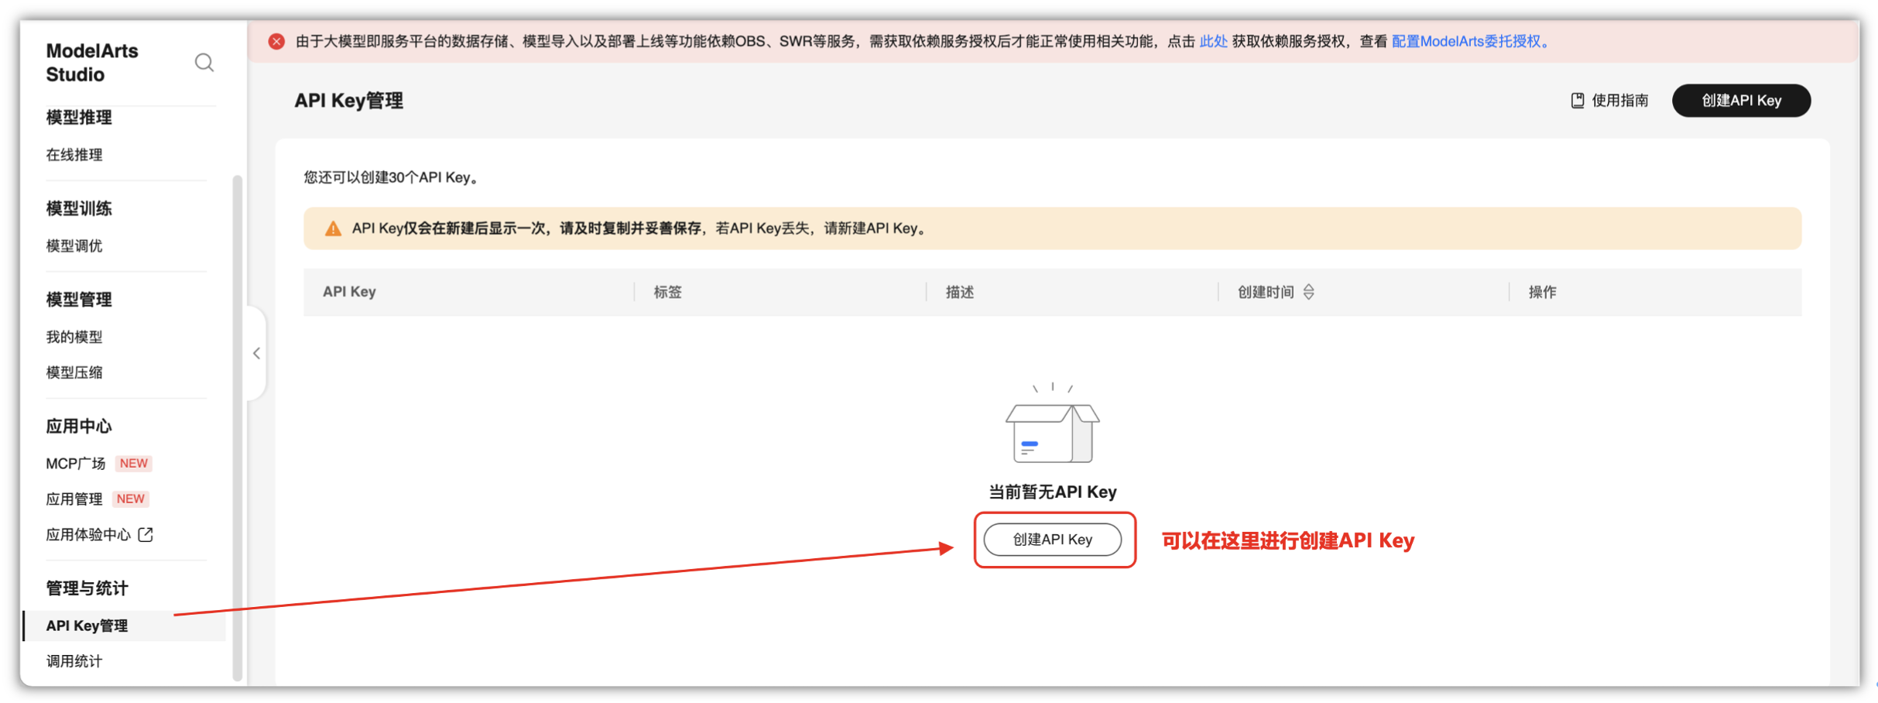
Task: Click the NEW badge next to MCP广场
Action: point(133,463)
